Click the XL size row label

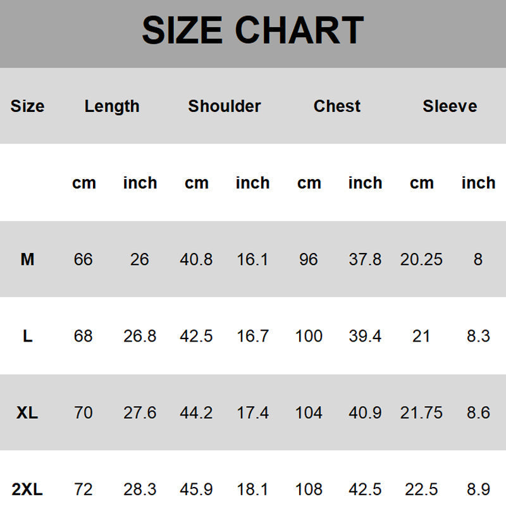[27, 413]
